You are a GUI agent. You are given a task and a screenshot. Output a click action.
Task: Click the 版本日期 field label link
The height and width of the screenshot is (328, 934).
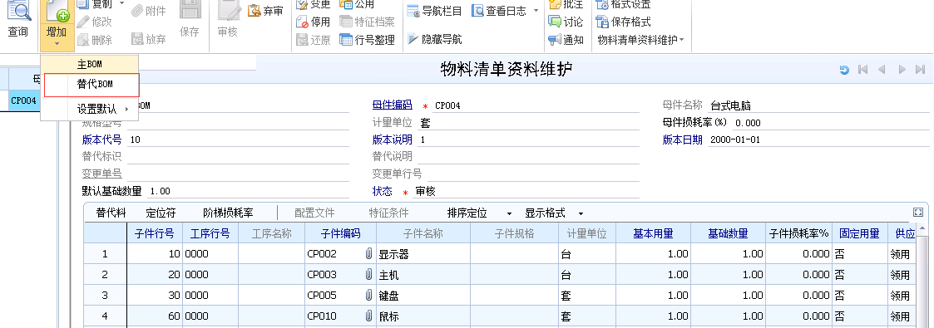pyautogui.click(x=683, y=140)
